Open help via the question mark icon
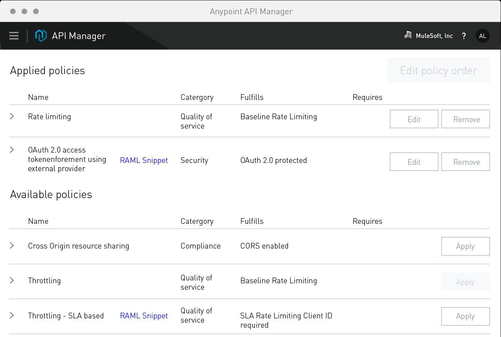The image size is (501, 337). 464,36
